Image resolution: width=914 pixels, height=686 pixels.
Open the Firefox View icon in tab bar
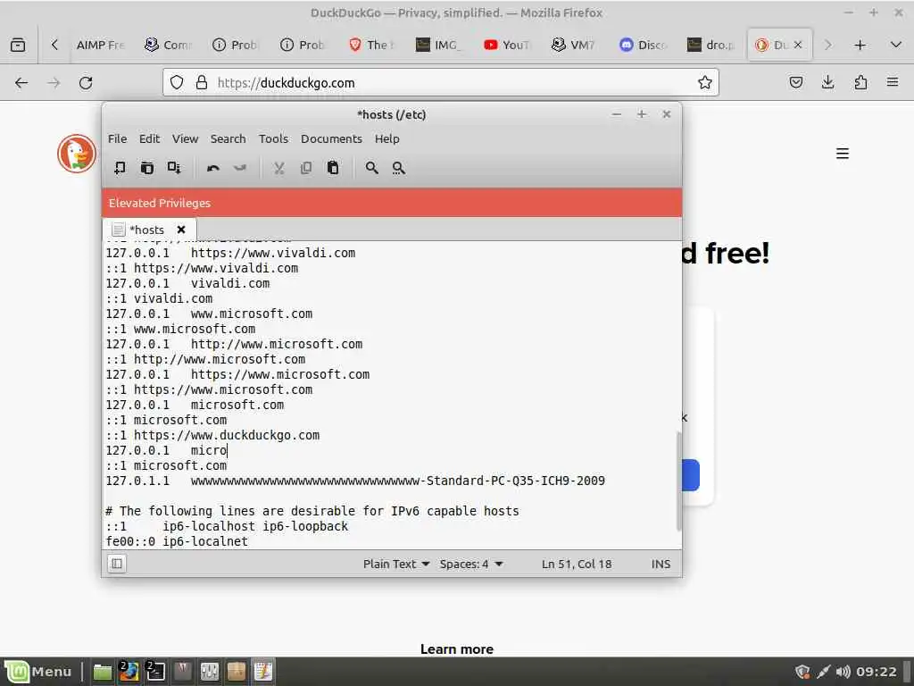click(18, 45)
